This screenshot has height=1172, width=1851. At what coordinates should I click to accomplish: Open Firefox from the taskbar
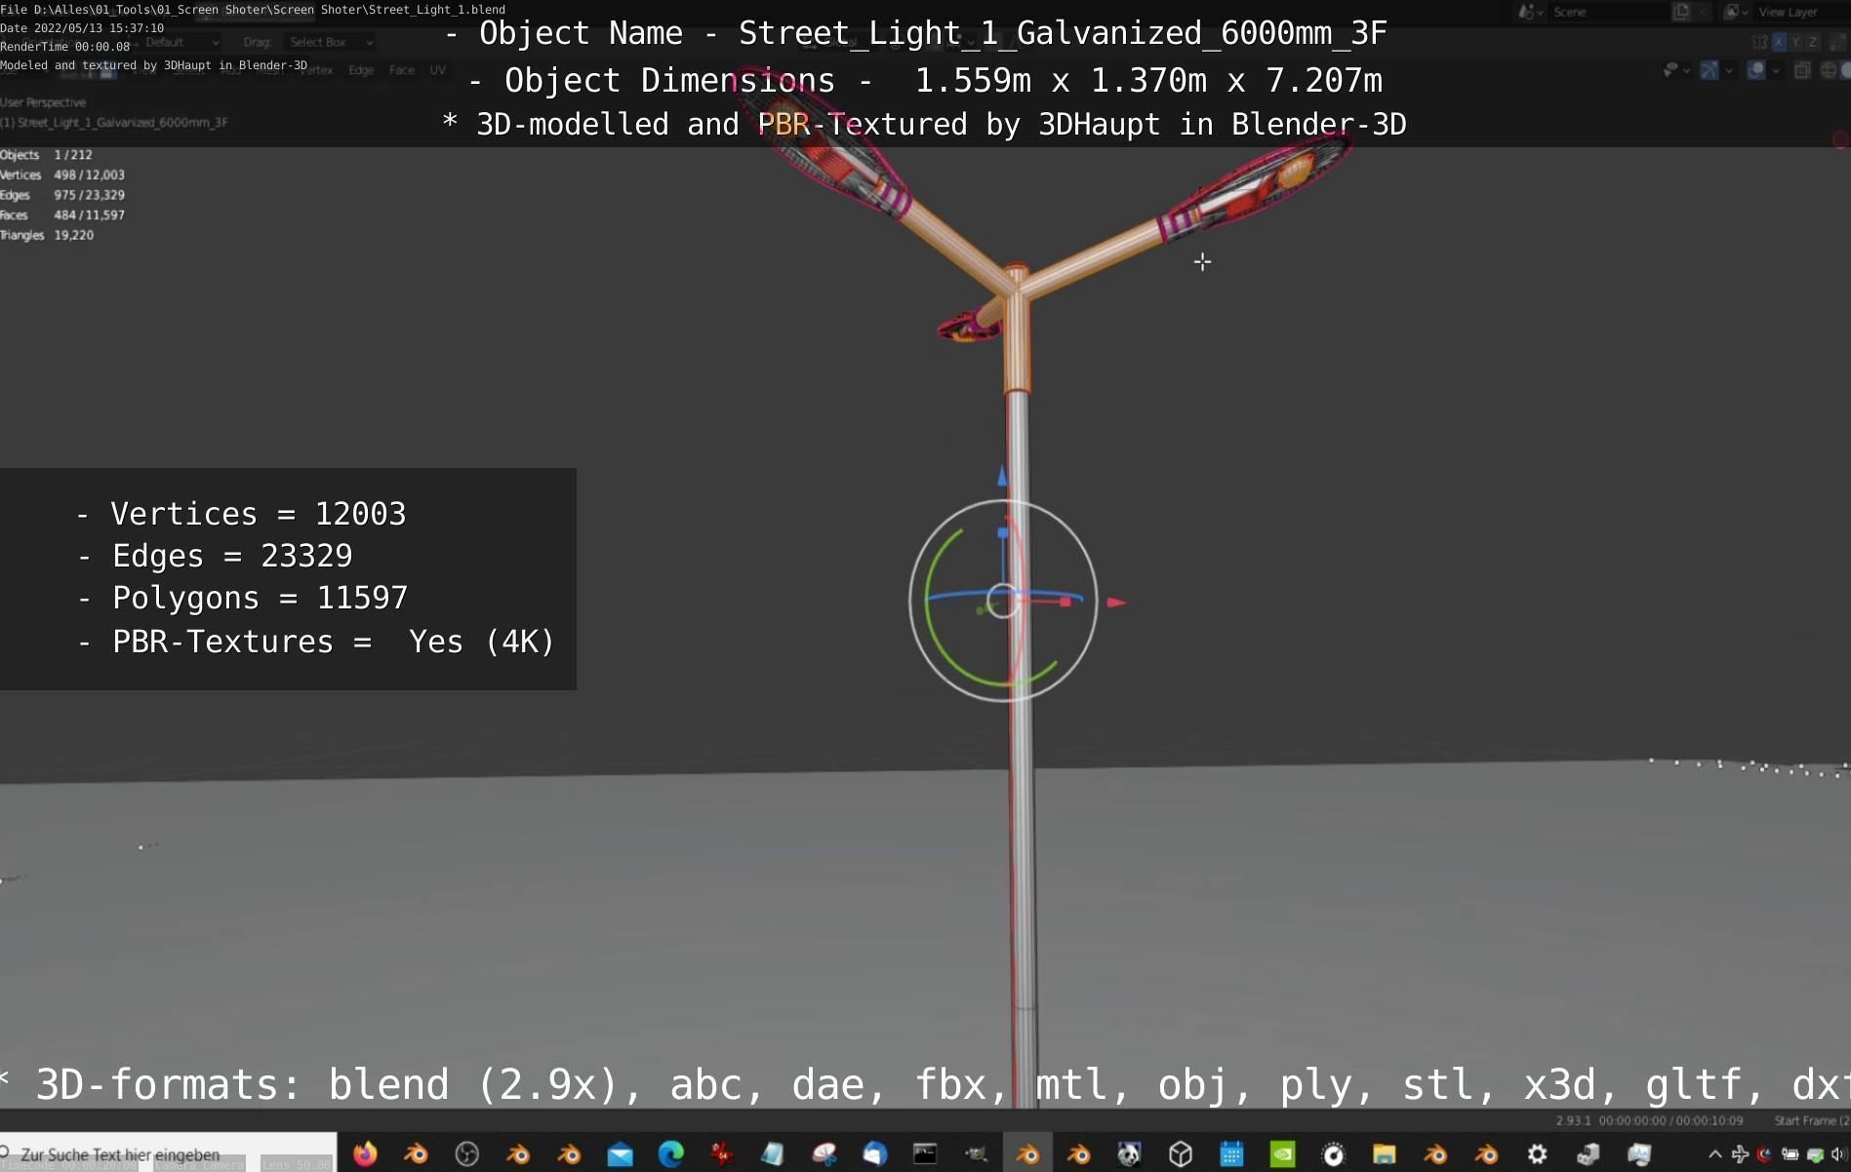pyautogui.click(x=365, y=1154)
